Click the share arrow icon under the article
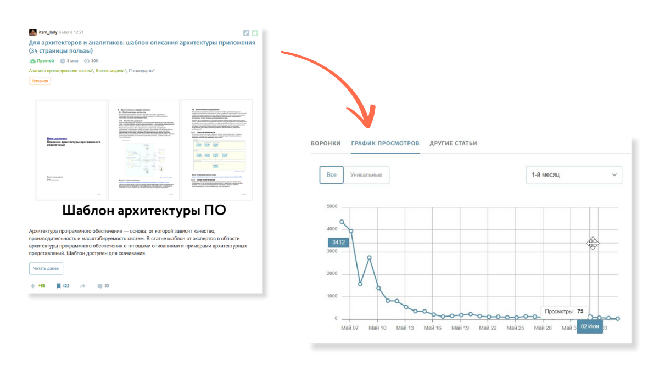659x372 pixels. pyautogui.click(x=83, y=286)
